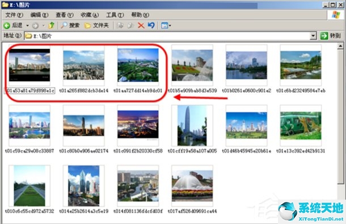This screenshot has height=224, width=346.
Task: Expand the address bar dropdown
Action: pyautogui.click(x=313, y=36)
